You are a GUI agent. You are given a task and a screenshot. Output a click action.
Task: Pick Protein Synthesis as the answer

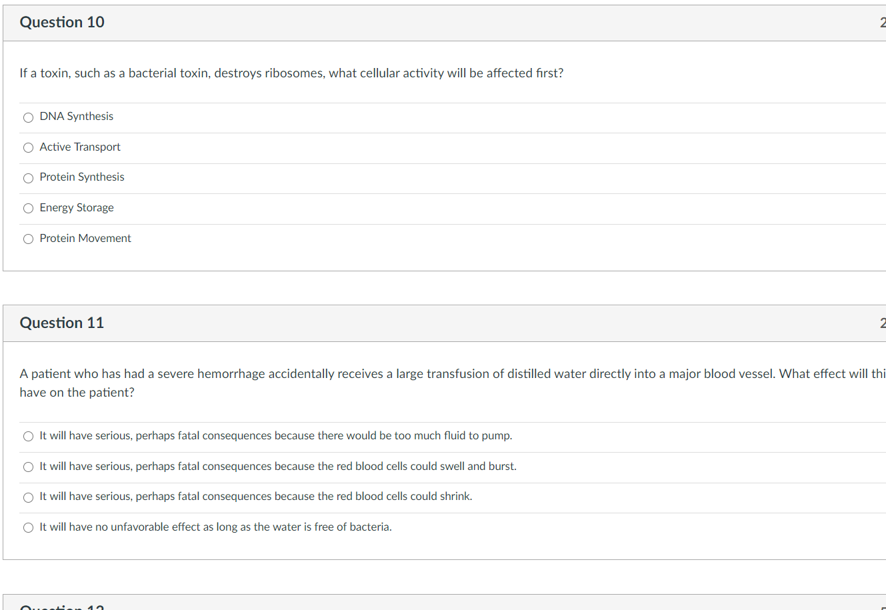pyautogui.click(x=28, y=178)
